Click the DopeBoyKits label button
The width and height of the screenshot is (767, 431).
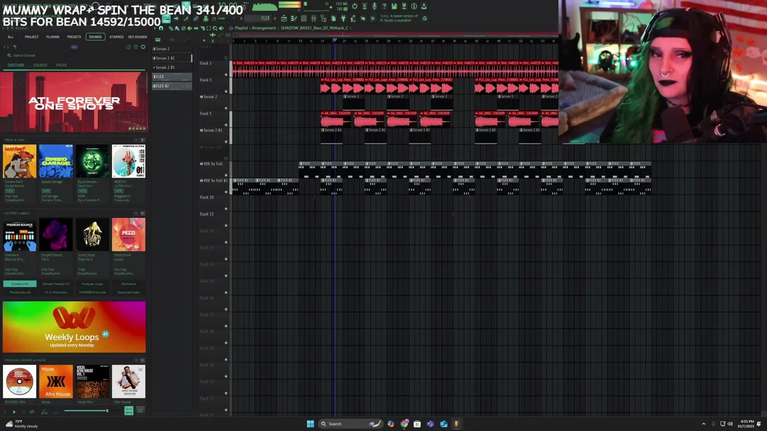(20, 284)
